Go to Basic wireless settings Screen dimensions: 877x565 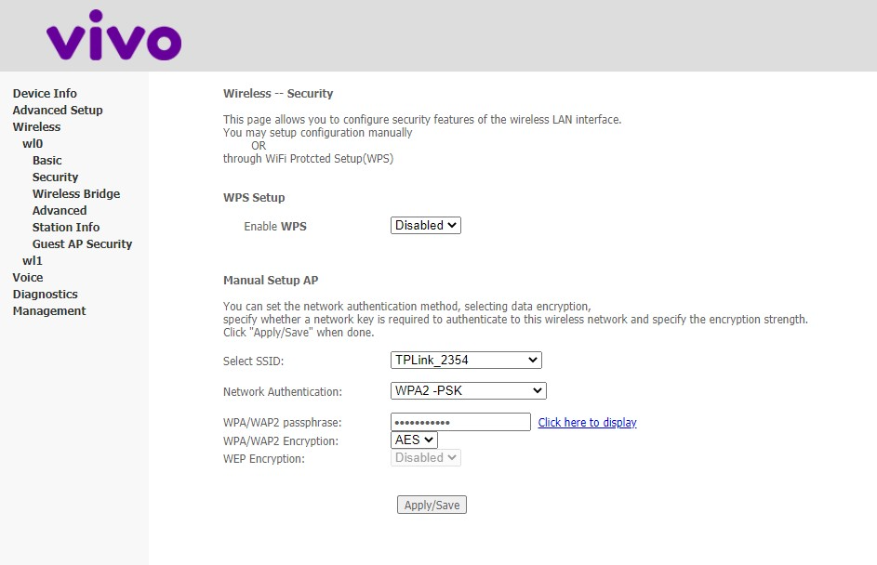(47, 161)
